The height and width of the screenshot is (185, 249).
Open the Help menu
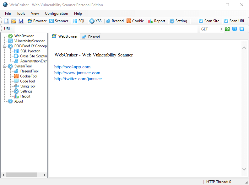pyautogui.click(x=78, y=13)
